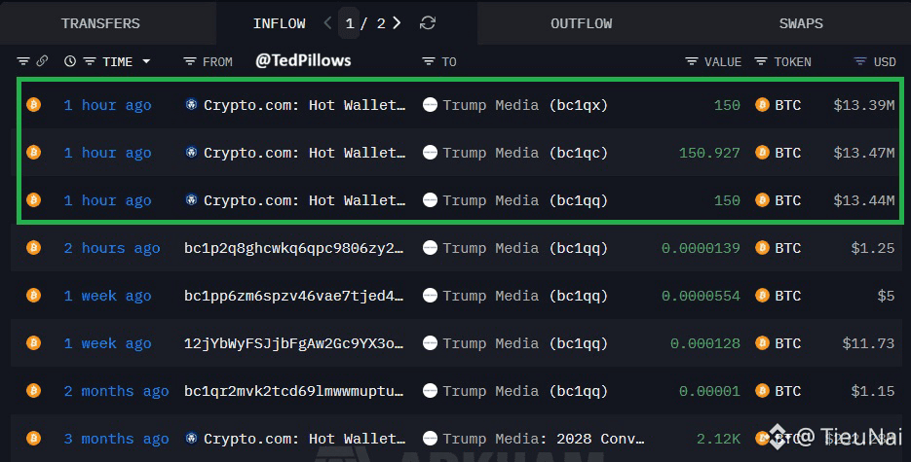
Task: Click Bitcoin icon of $13.44M row
Action: click(x=34, y=200)
